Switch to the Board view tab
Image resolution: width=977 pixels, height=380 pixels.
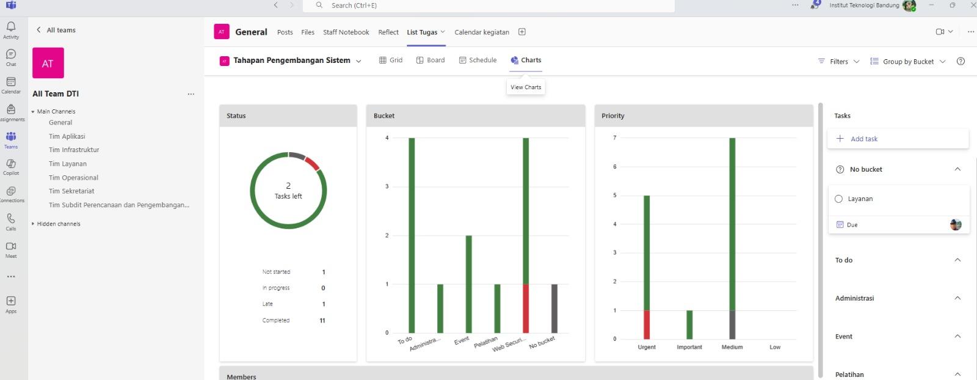[430, 60]
